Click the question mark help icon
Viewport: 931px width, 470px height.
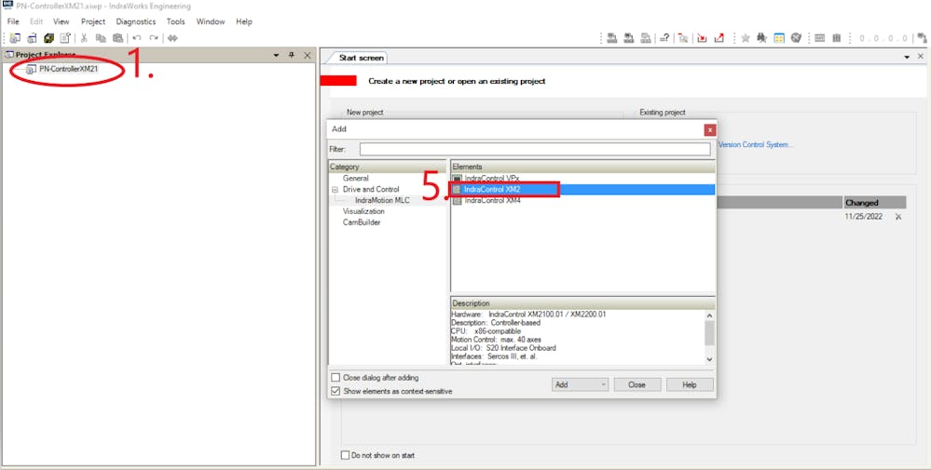coord(664,38)
